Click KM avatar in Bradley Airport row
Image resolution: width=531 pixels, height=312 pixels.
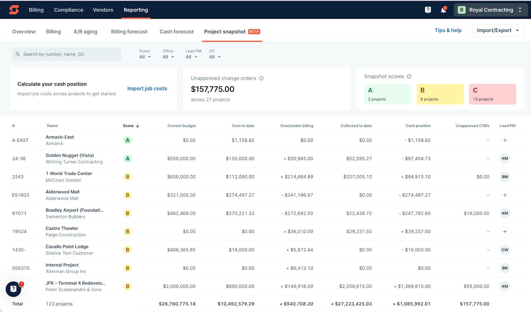pos(505,213)
